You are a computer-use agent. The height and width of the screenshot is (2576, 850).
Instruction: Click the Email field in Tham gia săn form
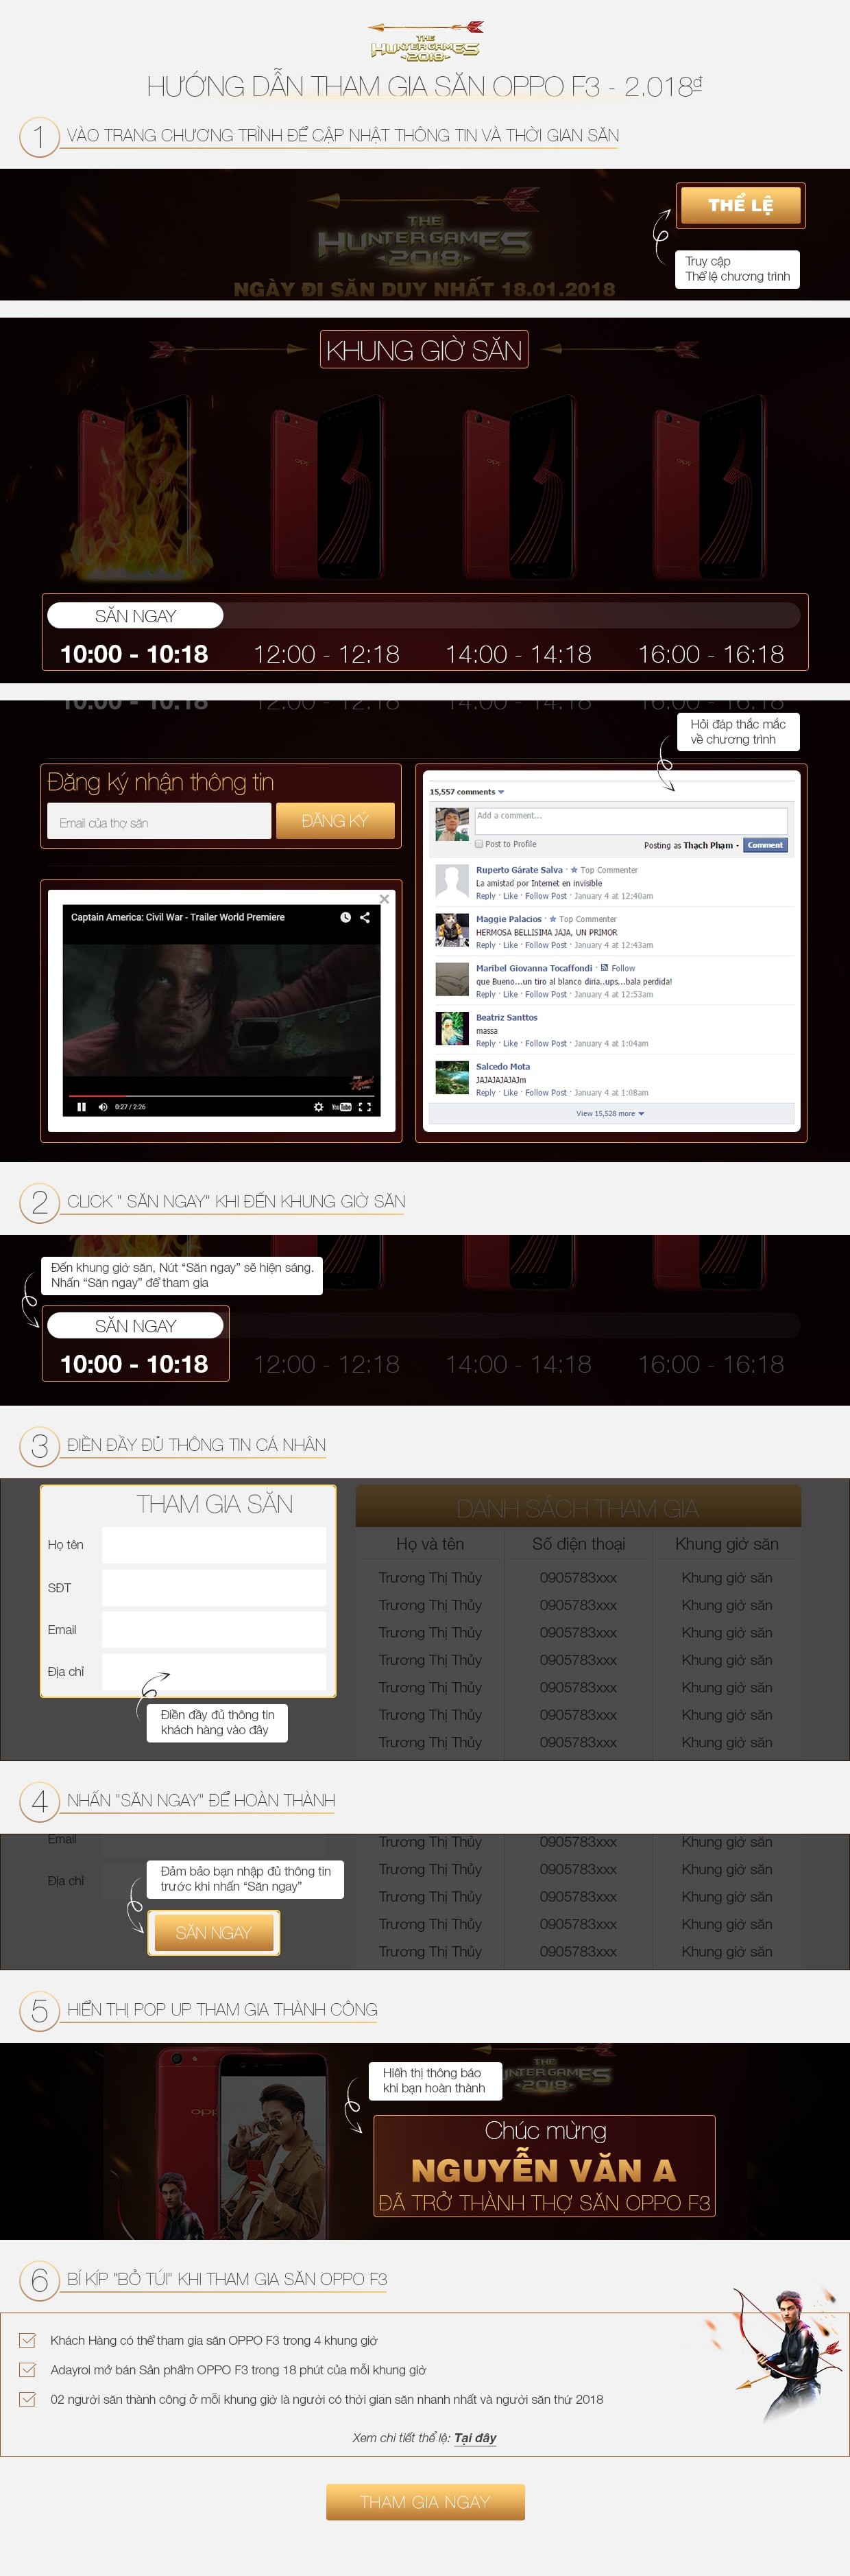[x=214, y=1629]
